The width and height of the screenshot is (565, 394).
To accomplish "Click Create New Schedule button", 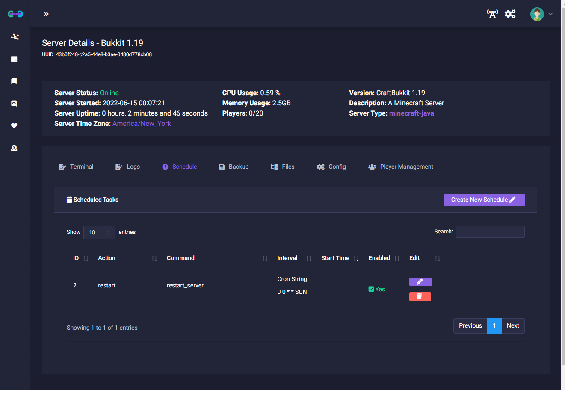I will point(484,200).
